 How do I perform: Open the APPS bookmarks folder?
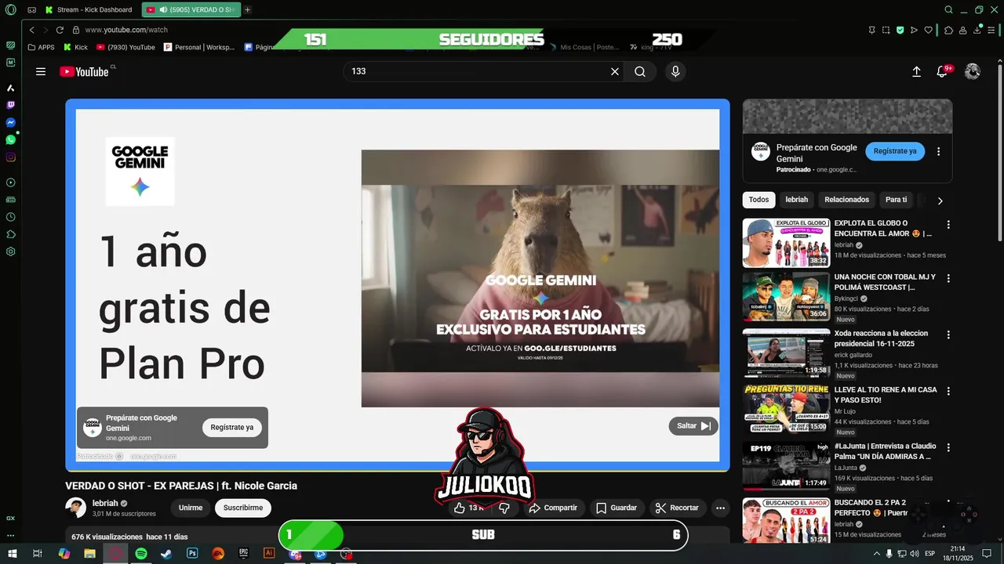coord(42,47)
